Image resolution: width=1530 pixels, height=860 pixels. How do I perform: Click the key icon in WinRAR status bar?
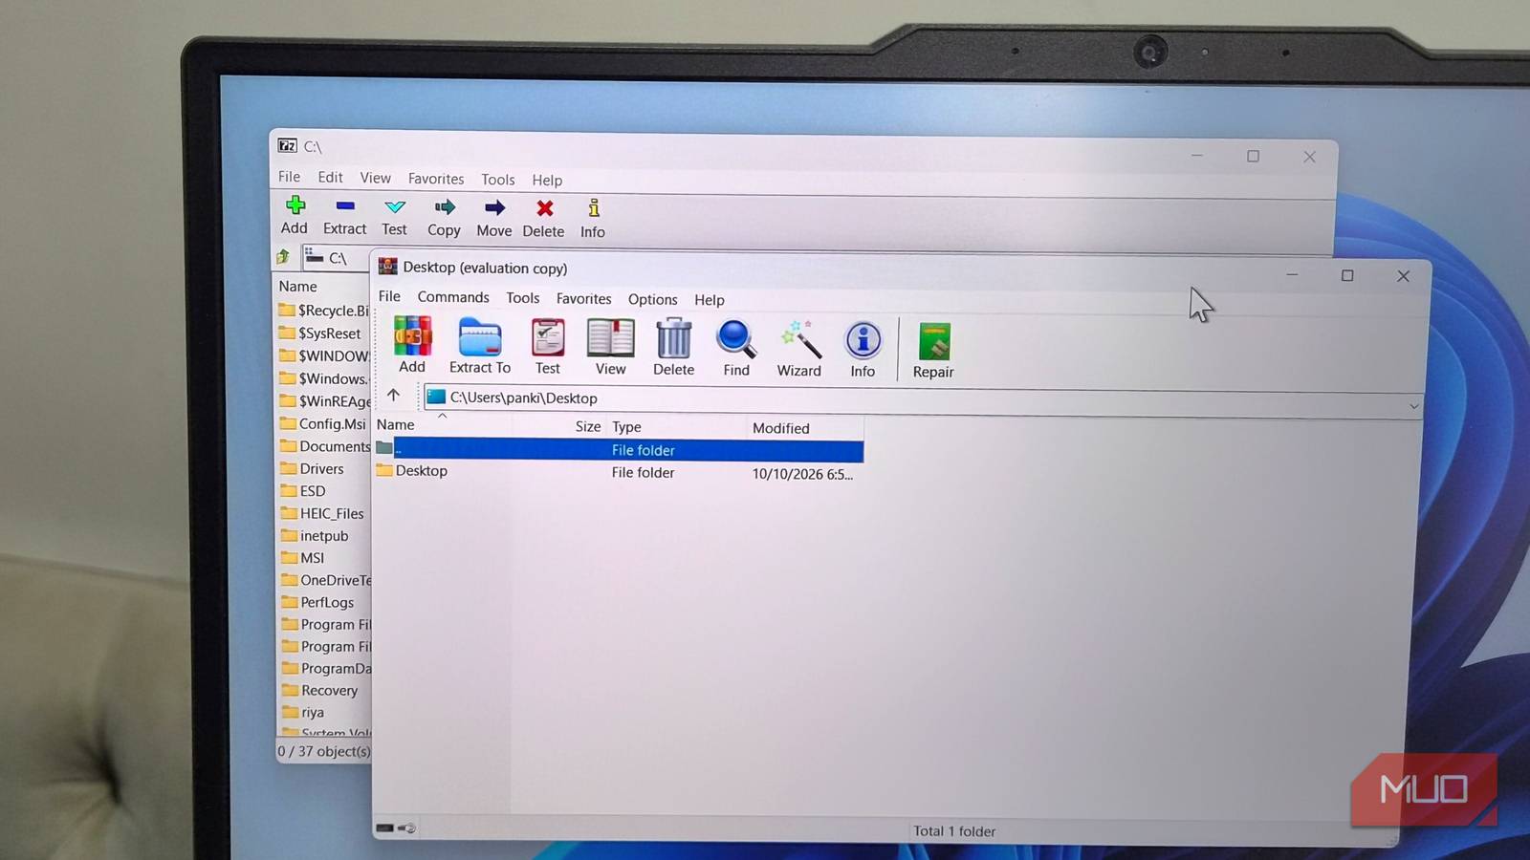[406, 828]
